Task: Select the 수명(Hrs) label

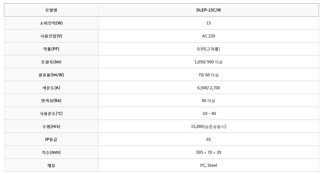Action: tap(51, 127)
